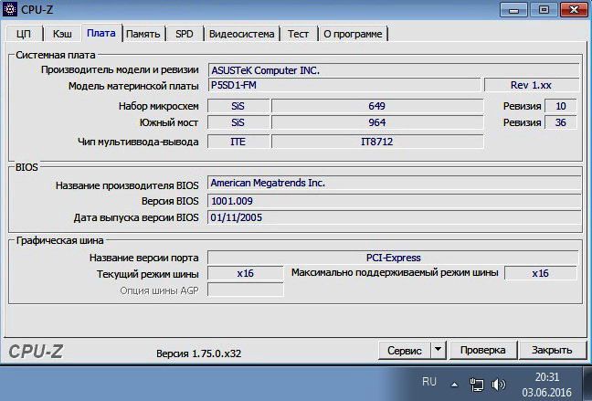The image size is (592, 401).
Task: Click the southbridge value 964
Action: (x=377, y=122)
